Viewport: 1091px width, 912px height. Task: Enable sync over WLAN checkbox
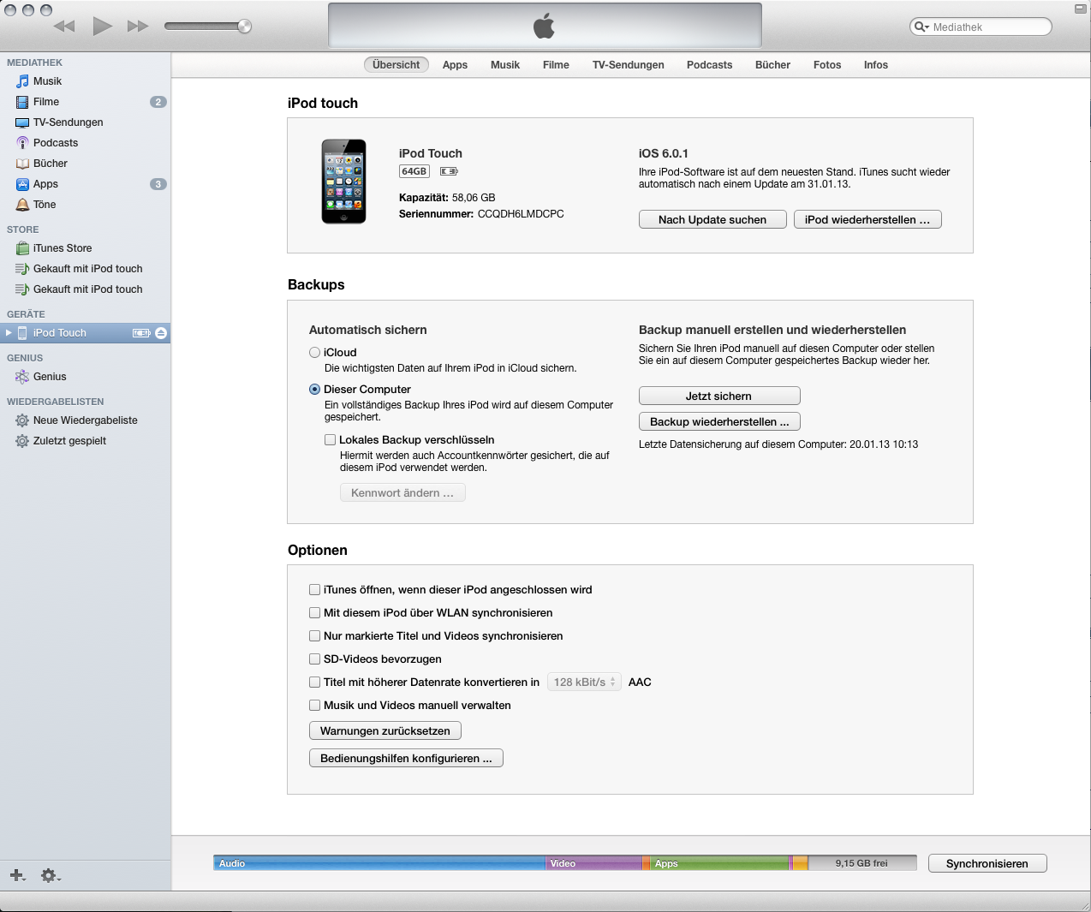(x=314, y=613)
